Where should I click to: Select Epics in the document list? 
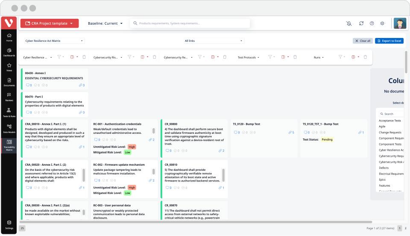point(382,180)
